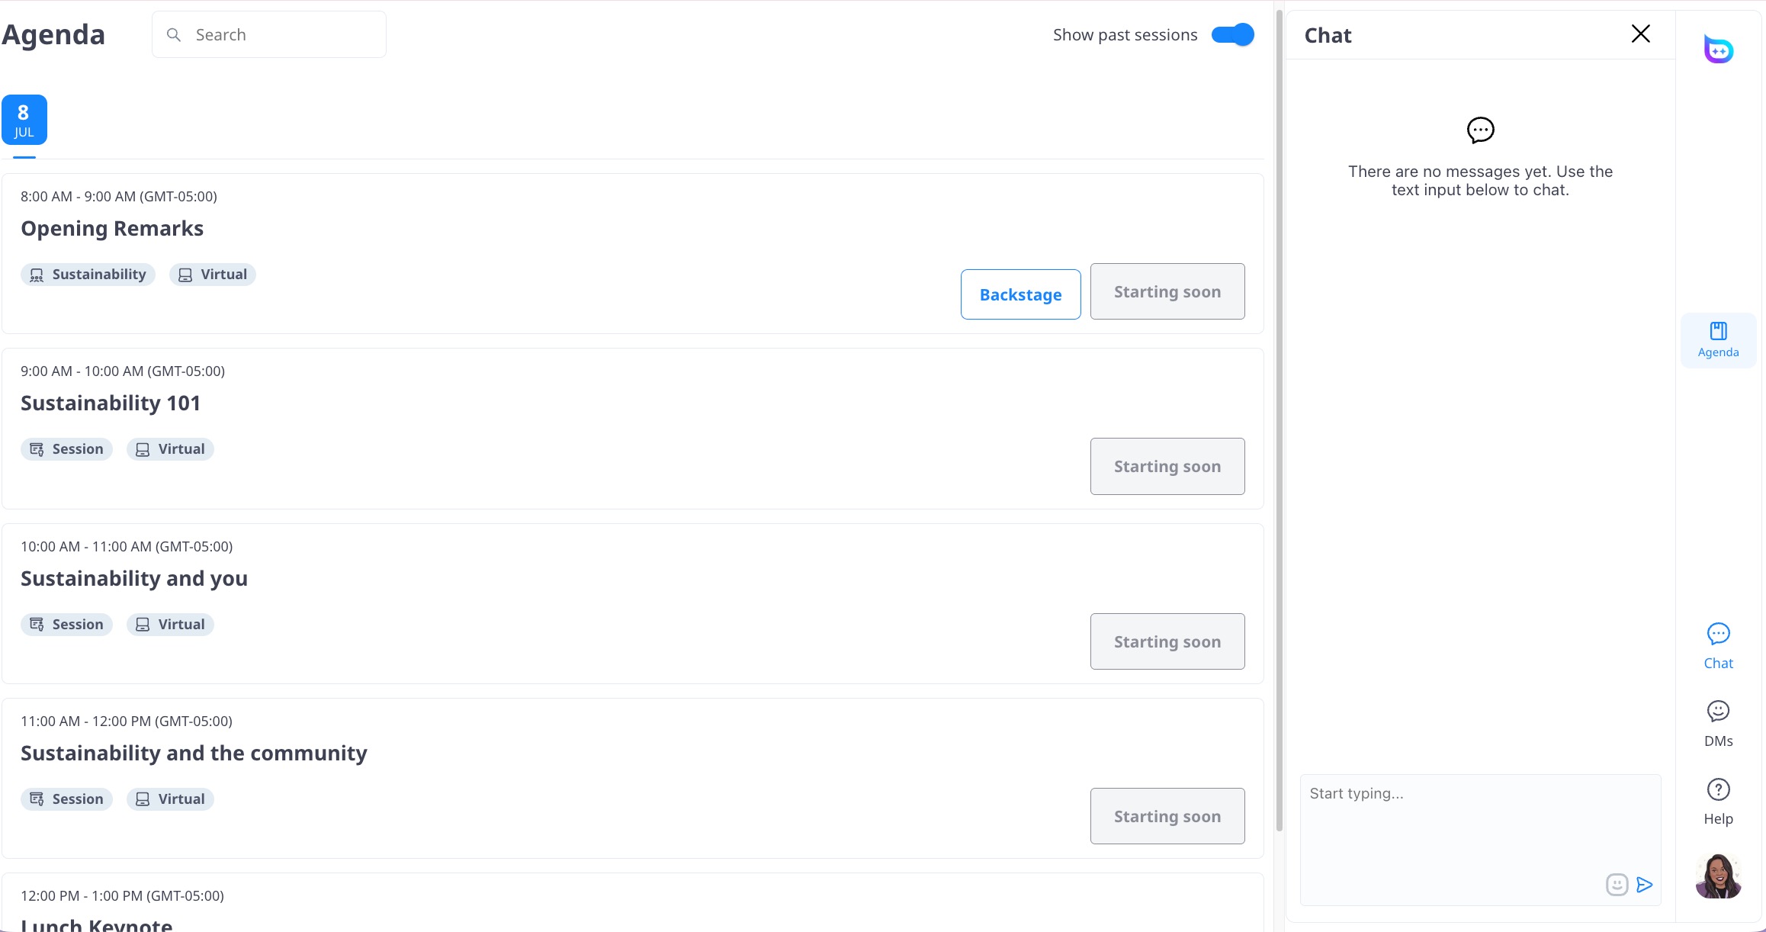Click the app logo at sidebar top
The width and height of the screenshot is (1766, 932).
pos(1719,49)
